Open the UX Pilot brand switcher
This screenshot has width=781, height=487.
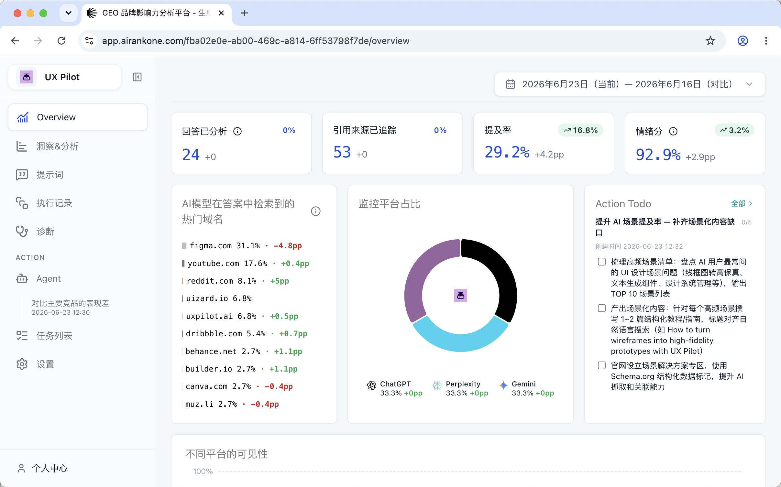65,77
